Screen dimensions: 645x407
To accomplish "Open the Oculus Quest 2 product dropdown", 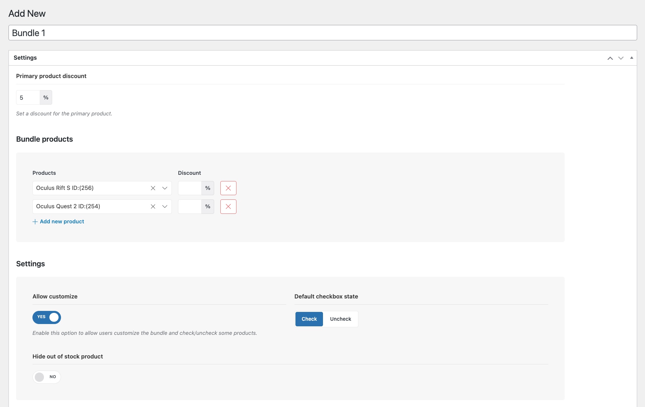I will [165, 207].
